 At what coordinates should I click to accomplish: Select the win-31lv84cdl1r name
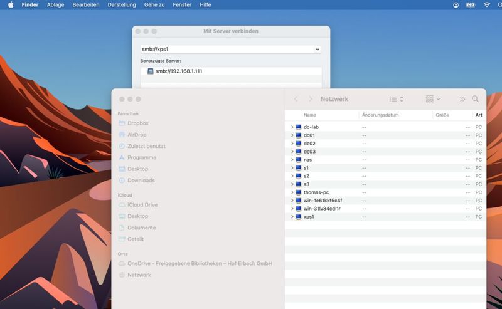pos(322,209)
